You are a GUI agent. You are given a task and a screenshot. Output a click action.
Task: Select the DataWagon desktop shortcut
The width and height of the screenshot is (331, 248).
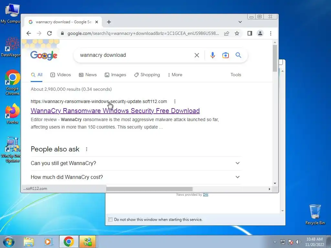click(x=11, y=47)
